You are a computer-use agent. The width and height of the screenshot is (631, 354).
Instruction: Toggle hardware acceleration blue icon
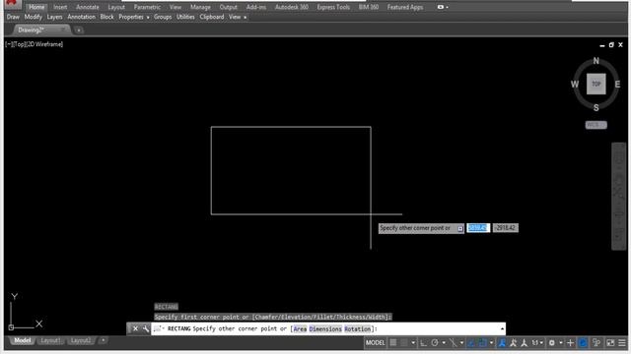tap(583, 343)
